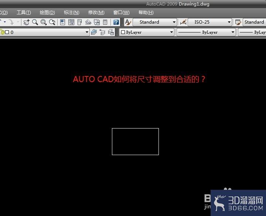Click the Zoom Previous icon

click(52, 22)
